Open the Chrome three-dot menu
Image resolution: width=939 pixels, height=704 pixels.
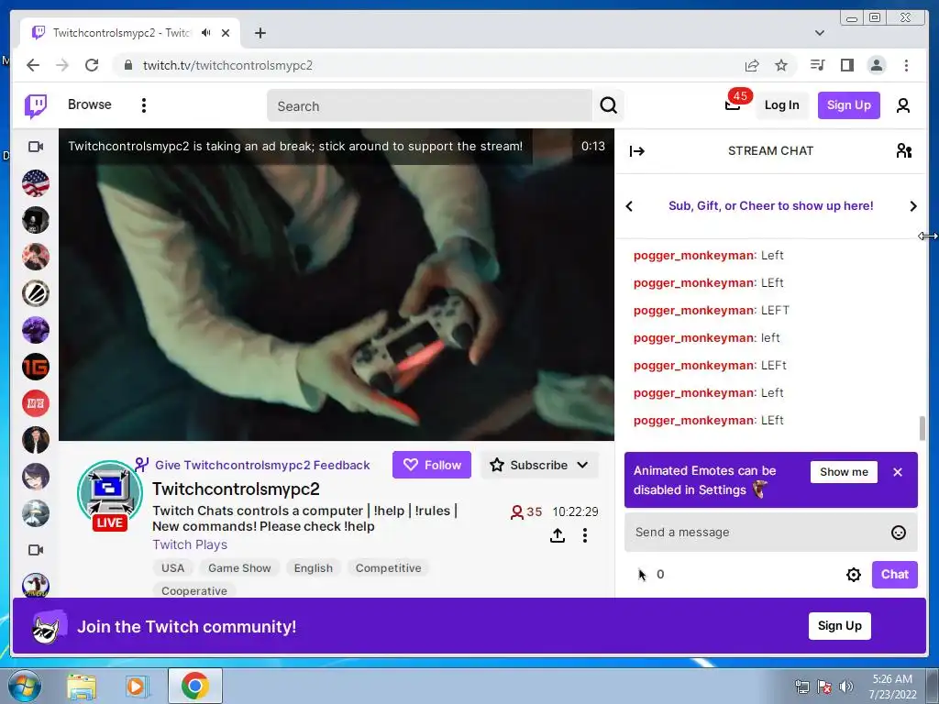[x=906, y=65]
